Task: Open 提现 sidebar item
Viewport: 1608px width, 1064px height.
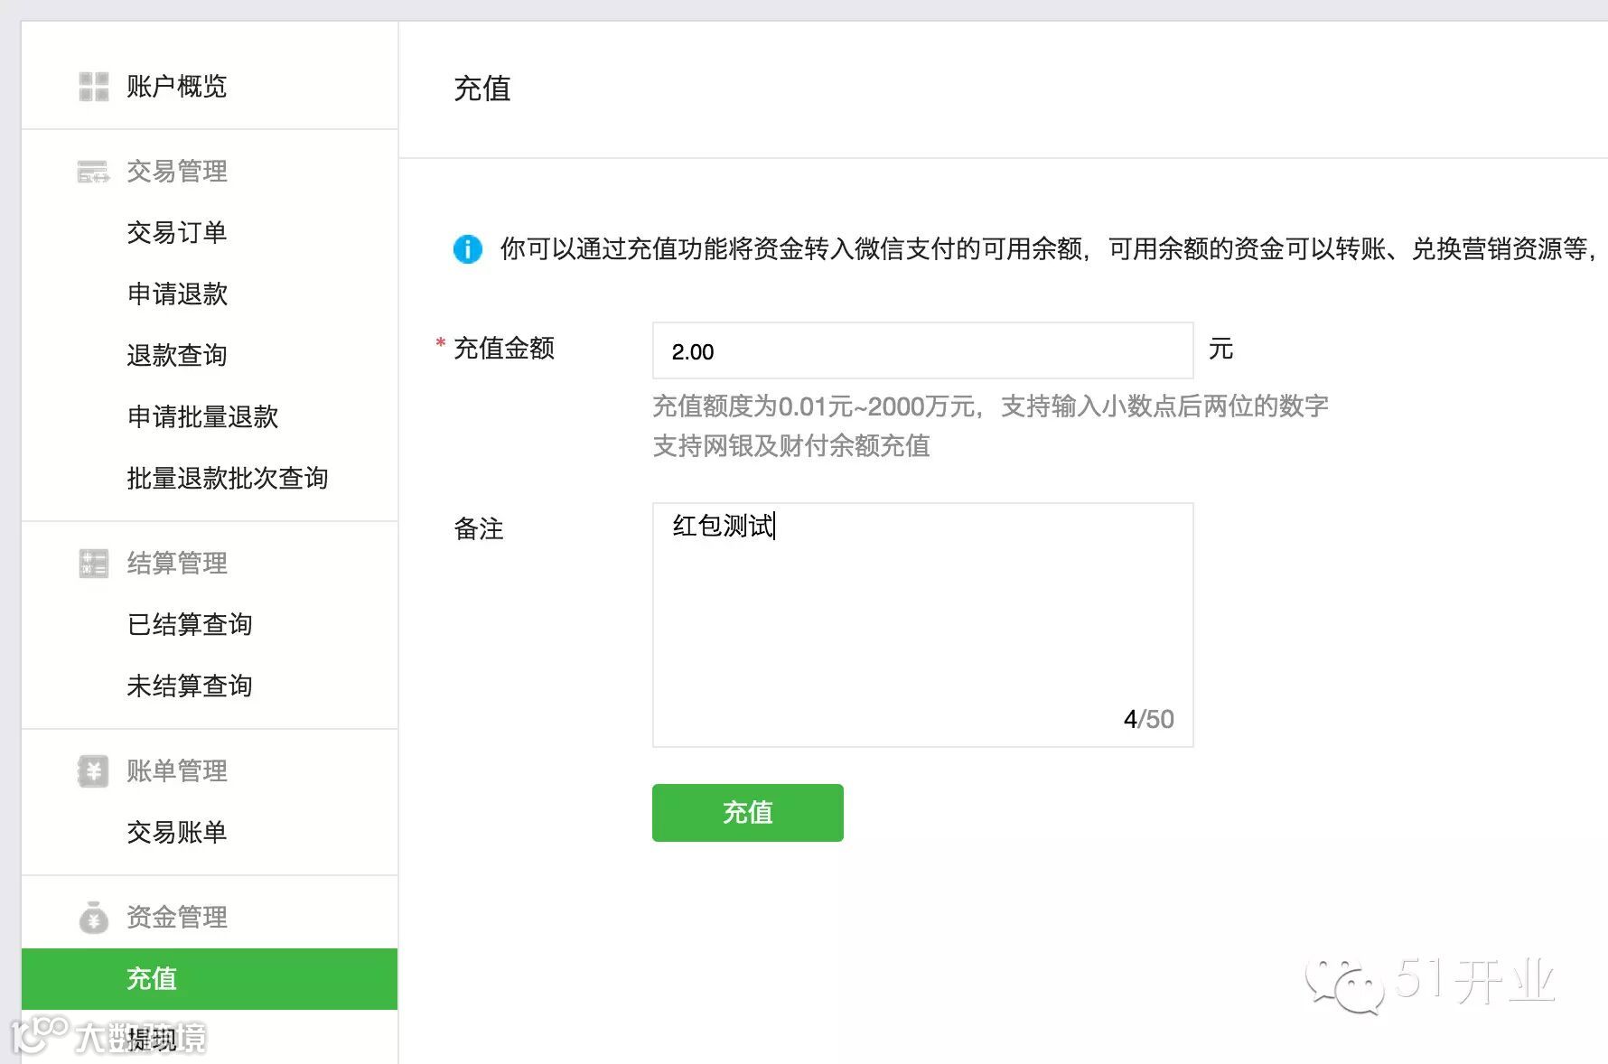Action: 152,1041
